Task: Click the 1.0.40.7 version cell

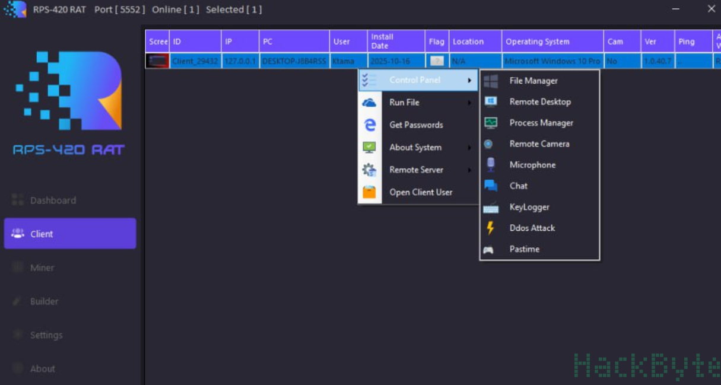Action: pyautogui.click(x=658, y=61)
